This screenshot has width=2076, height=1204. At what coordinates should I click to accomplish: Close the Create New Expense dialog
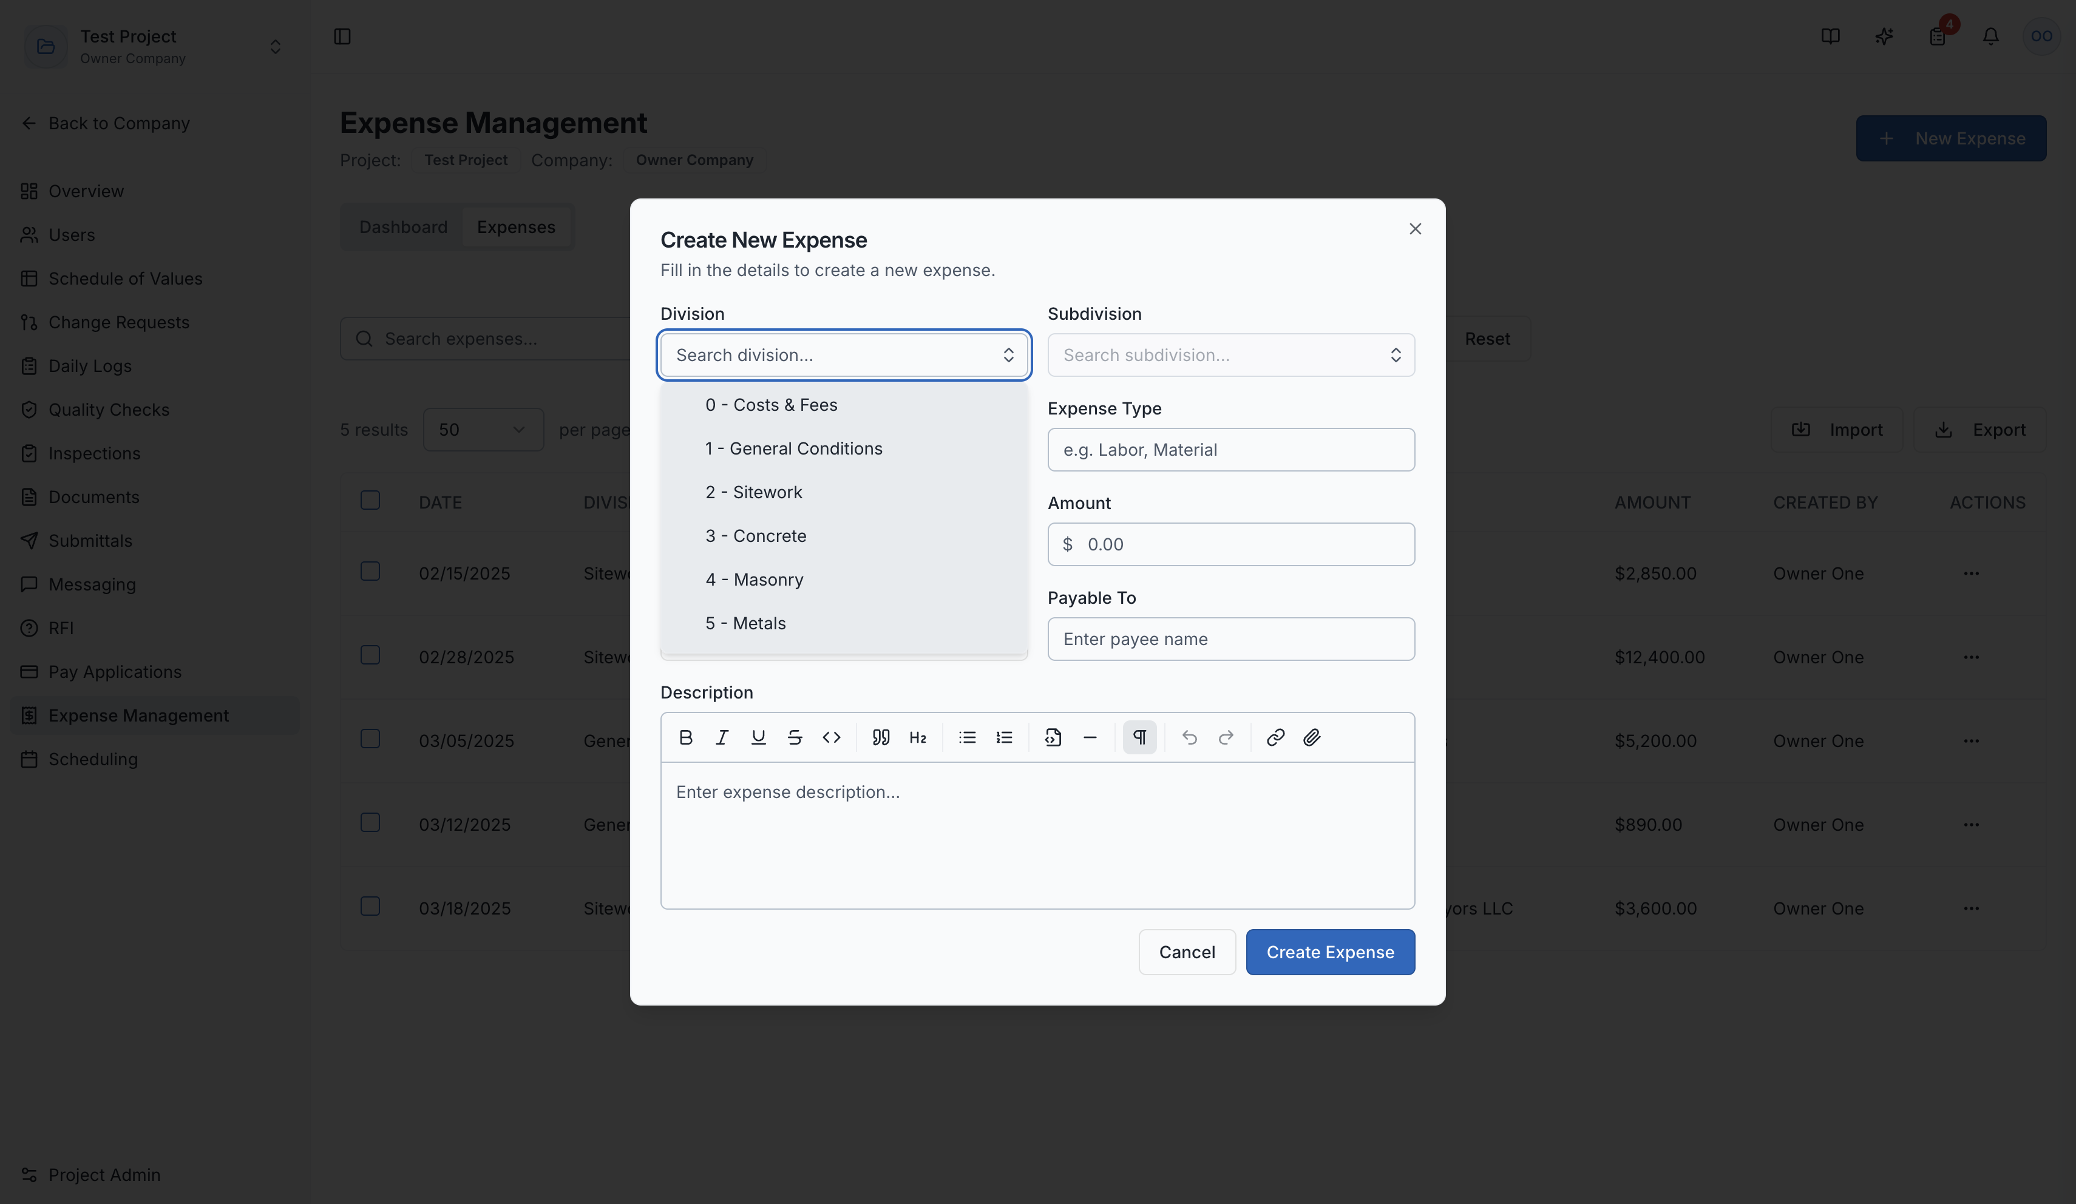pos(1414,229)
